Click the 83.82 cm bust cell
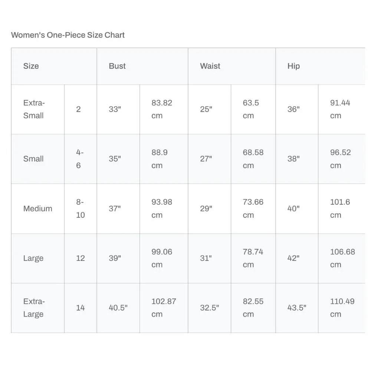Image resolution: width=371 pixels, height=371 pixels. point(162,109)
